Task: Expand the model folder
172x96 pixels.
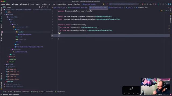Action: pyautogui.click(x=15, y=37)
